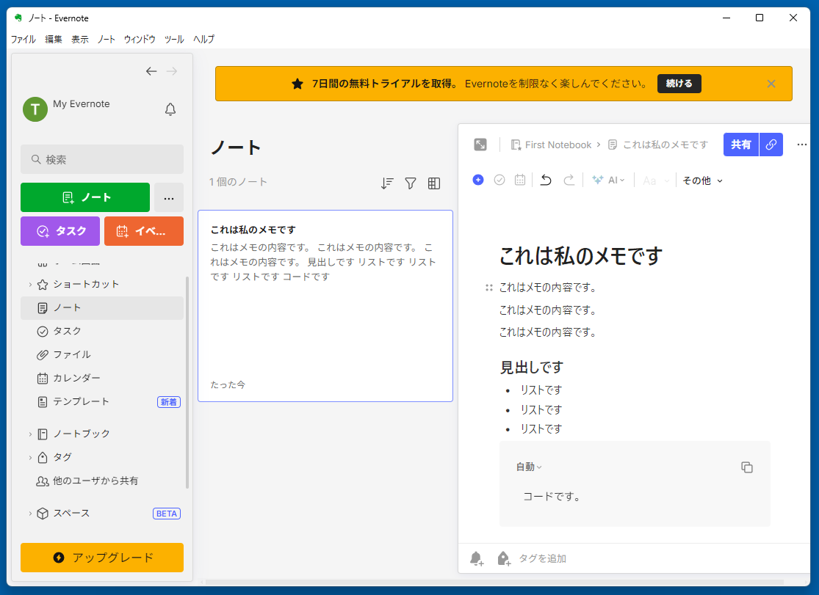Focus the 検索 search field
Image resolution: width=819 pixels, height=595 pixels.
[102, 159]
